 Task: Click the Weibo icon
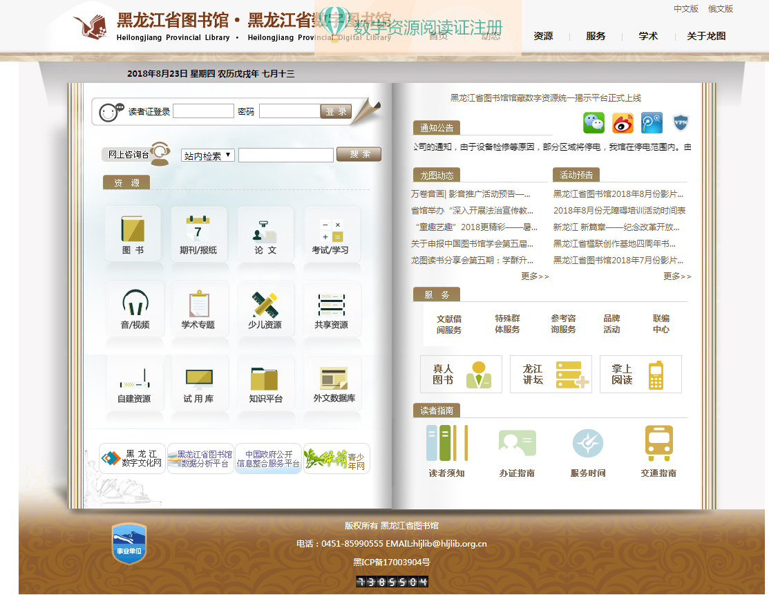coord(623,122)
